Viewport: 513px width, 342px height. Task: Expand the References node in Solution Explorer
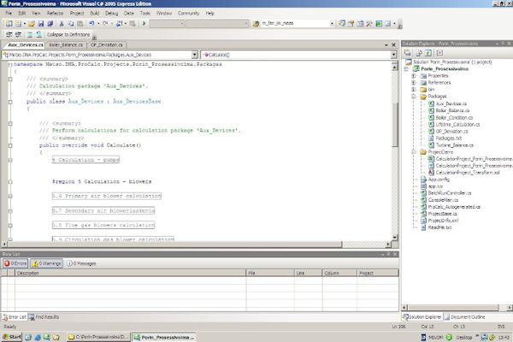414,83
